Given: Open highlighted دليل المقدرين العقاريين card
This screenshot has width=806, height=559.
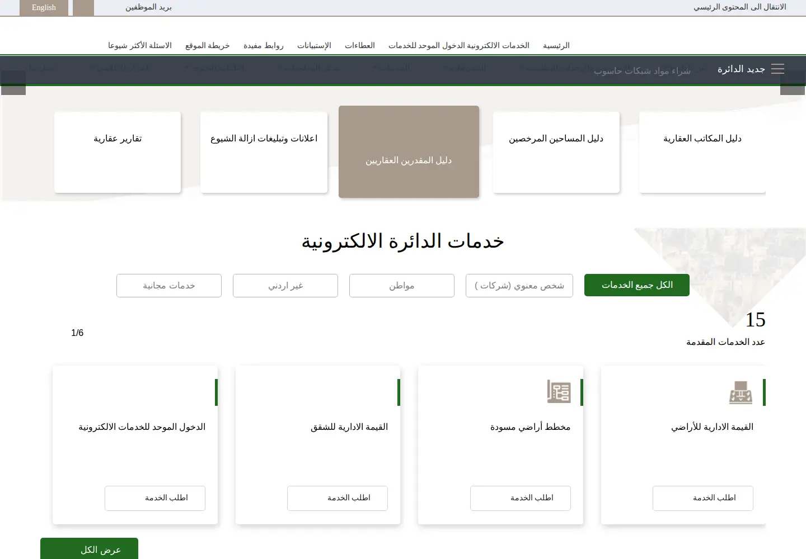Looking at the screenshot, I should [409, 151].
